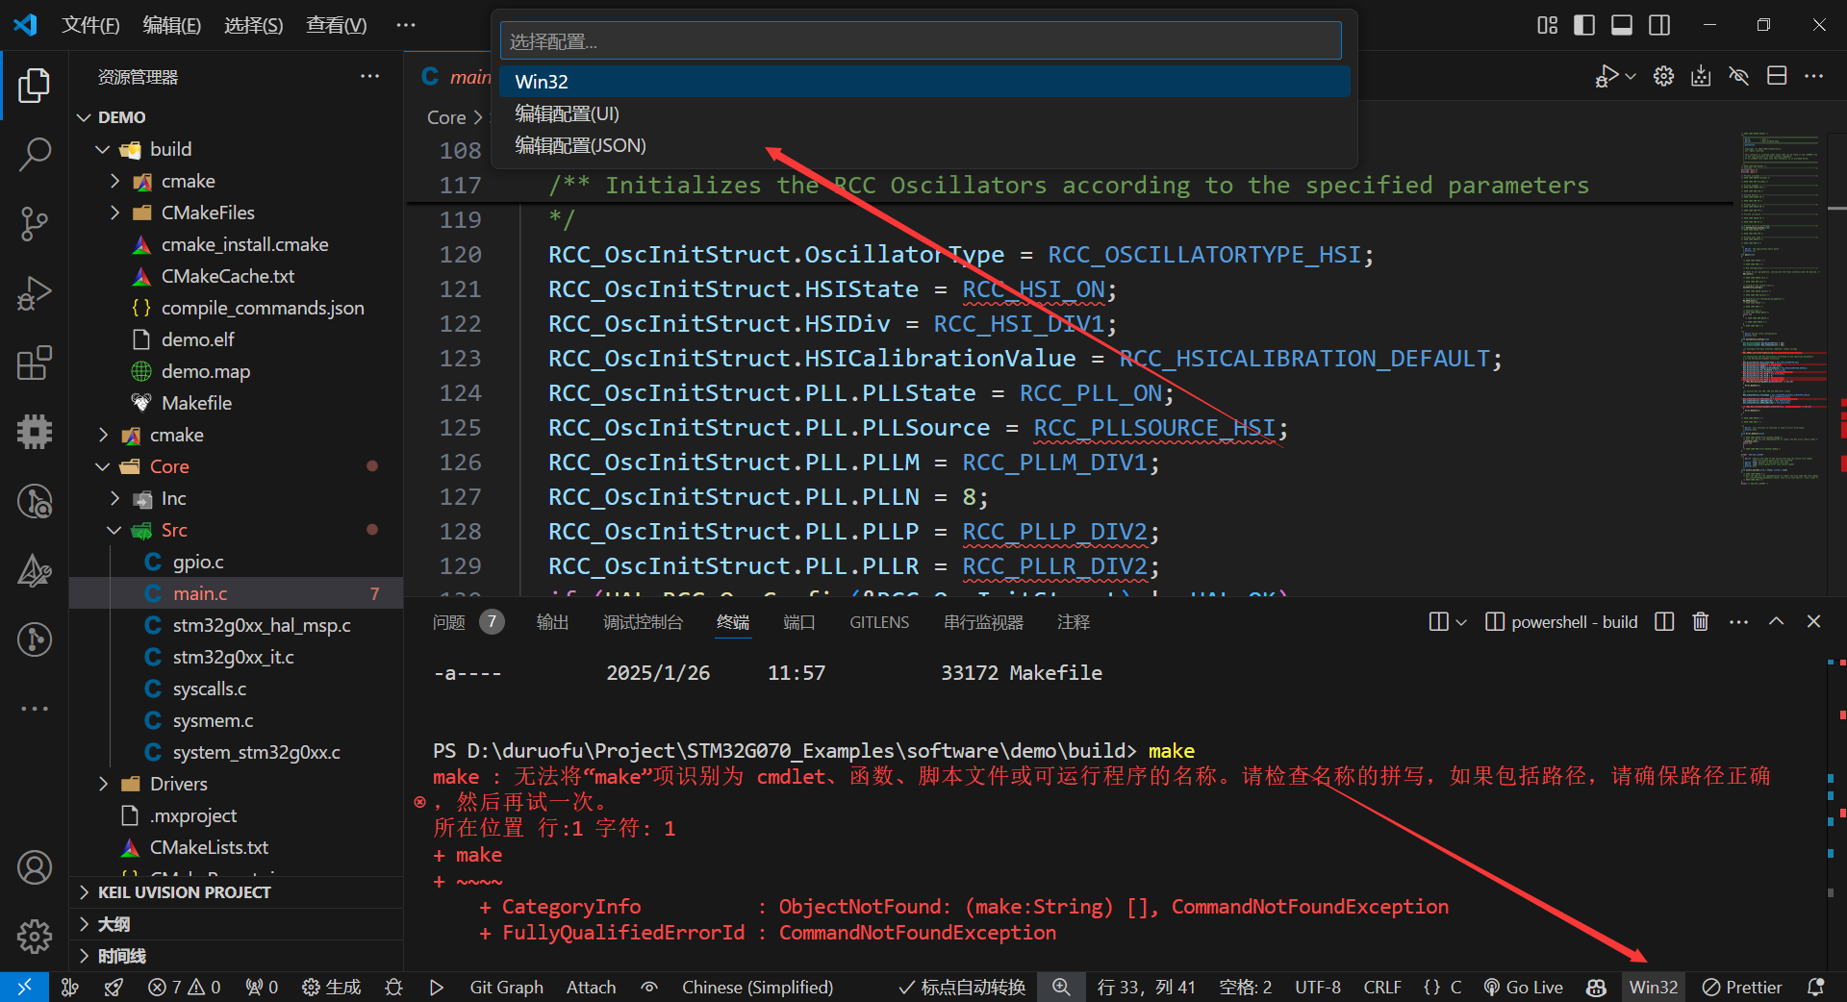
Task: Click the Kill Terminal trash icon
Action: (1700, 622)
